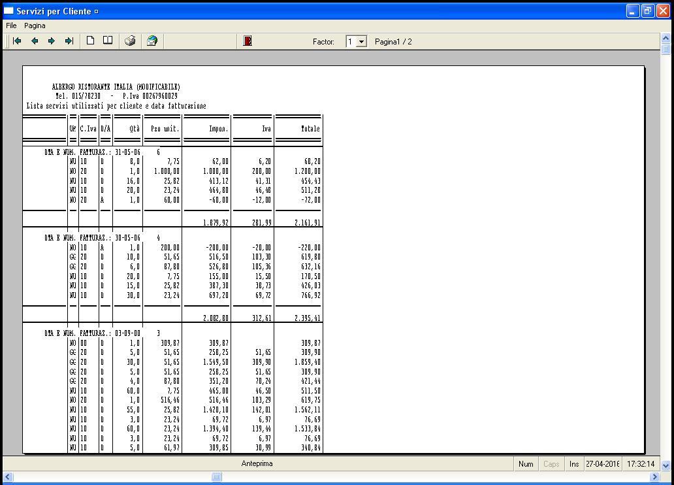Click the Num status bar indicator
The width and height of the screenshot is (674, 485).
click(x=526, y=464)
